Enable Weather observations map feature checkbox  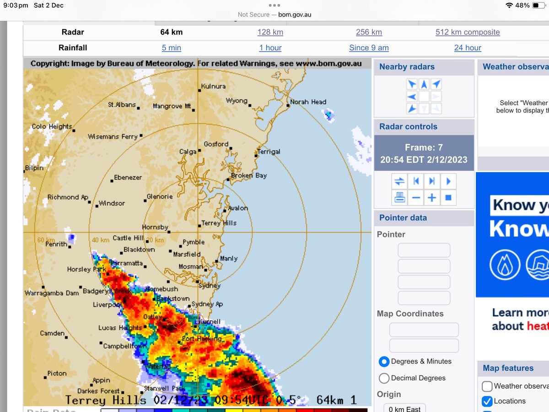487,386
